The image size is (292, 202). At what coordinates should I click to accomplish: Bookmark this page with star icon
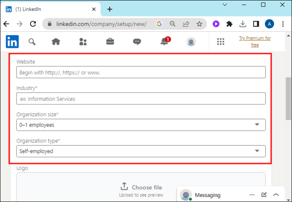(199, 24)
